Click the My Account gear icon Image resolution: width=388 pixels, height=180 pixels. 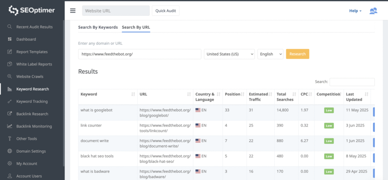[x=9, y=163]
